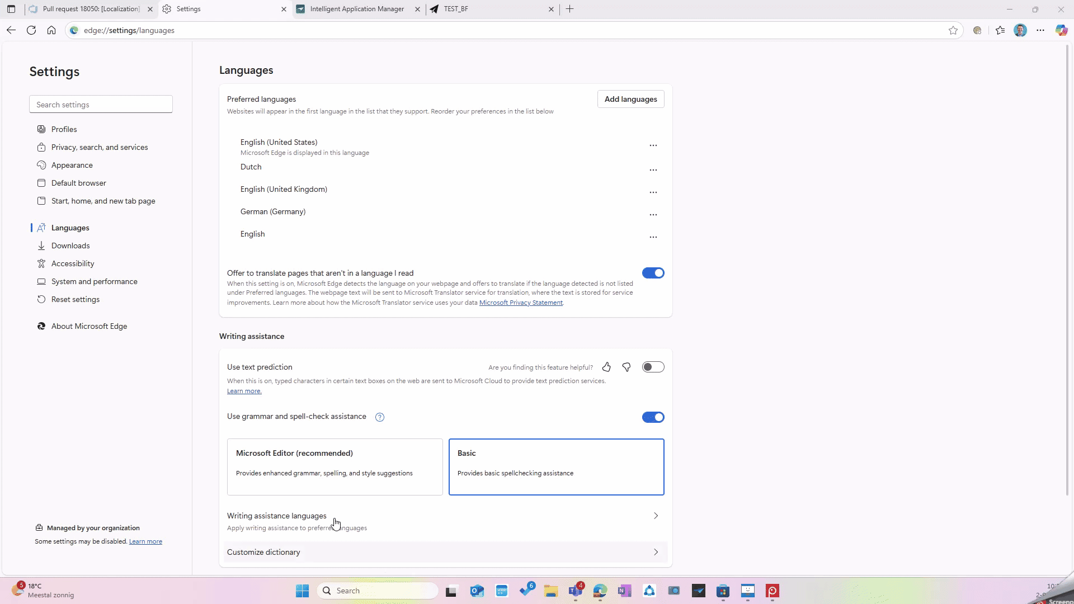Viewport: 1074px width, 604px height.
Task: Open Privacy, search, and services settings
Action: 100,147
